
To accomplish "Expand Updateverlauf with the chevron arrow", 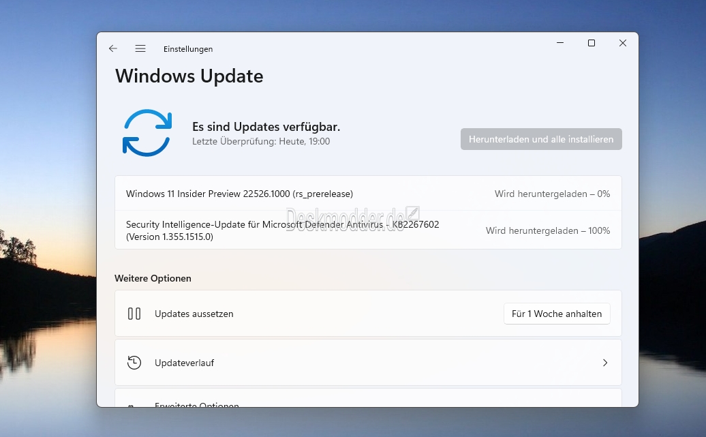I will 605,363.
